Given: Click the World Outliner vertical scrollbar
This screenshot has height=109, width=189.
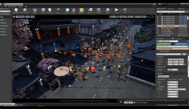Looking at the screenshot, I should tap(188, 18).
